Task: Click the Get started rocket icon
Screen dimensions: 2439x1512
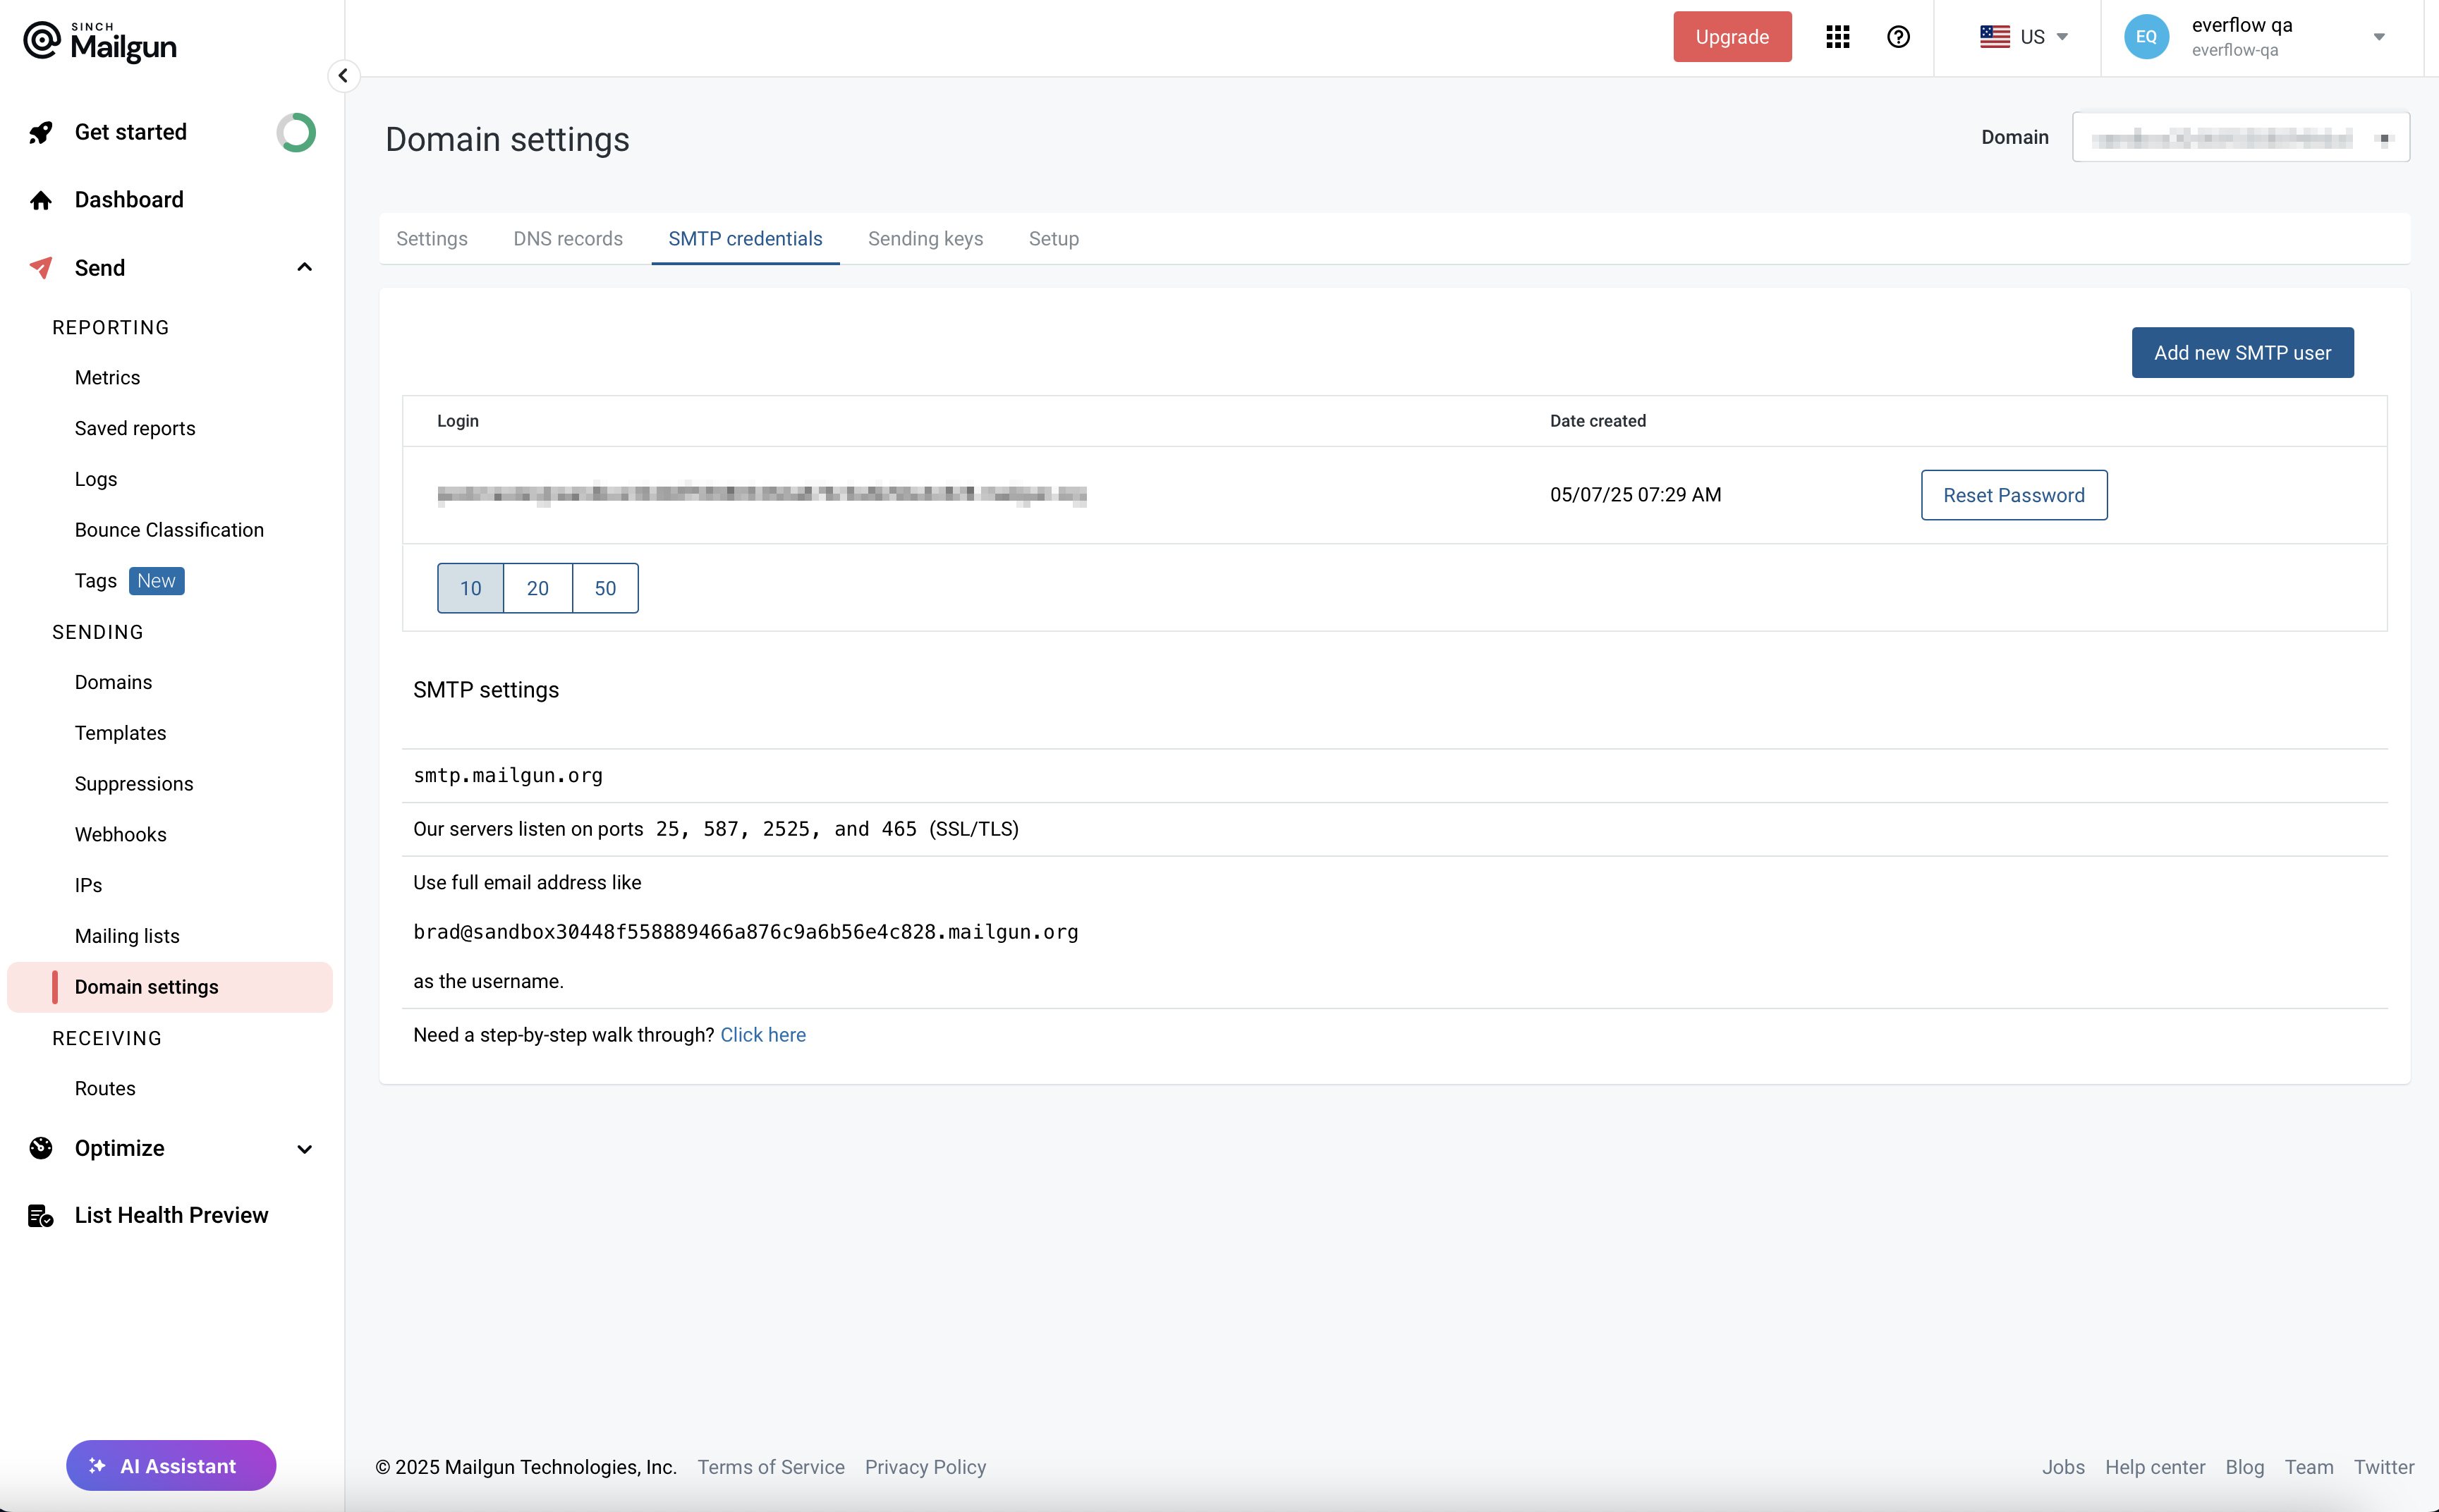Action: coord(41,132)
